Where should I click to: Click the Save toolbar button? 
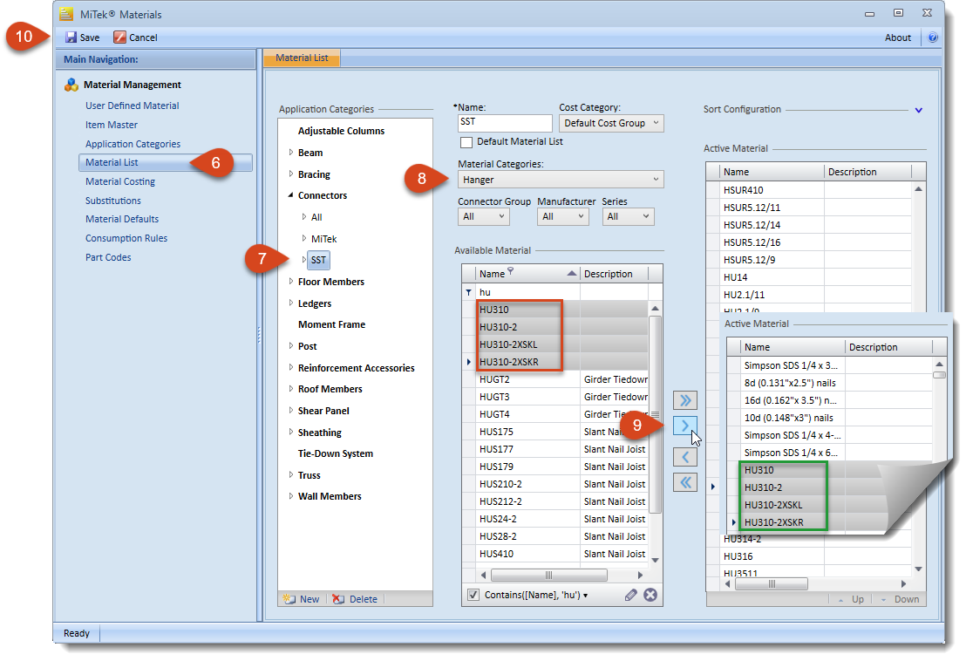[83, 37]
